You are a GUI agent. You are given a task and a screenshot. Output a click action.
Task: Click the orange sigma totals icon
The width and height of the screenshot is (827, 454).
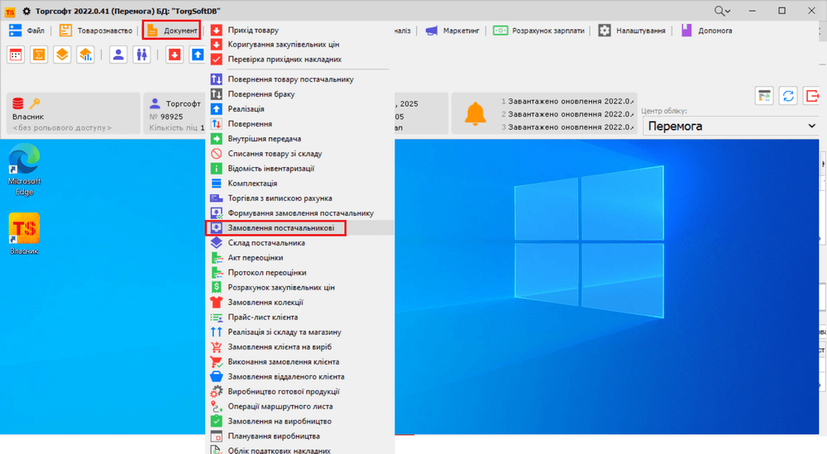(x=39, y=55)
